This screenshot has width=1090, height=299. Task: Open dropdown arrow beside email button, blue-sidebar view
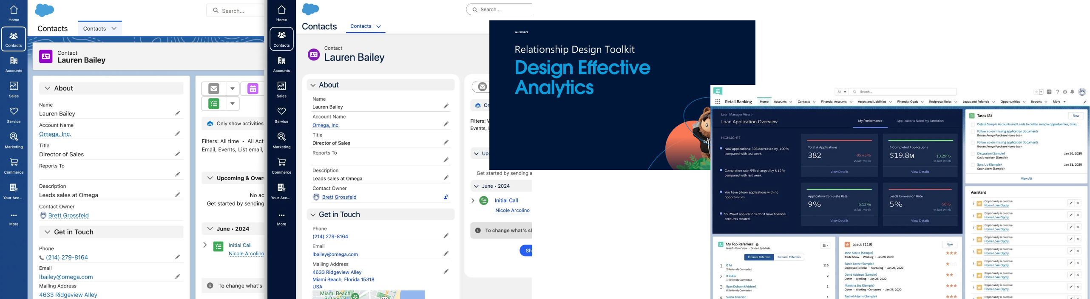tap(233, 89)
